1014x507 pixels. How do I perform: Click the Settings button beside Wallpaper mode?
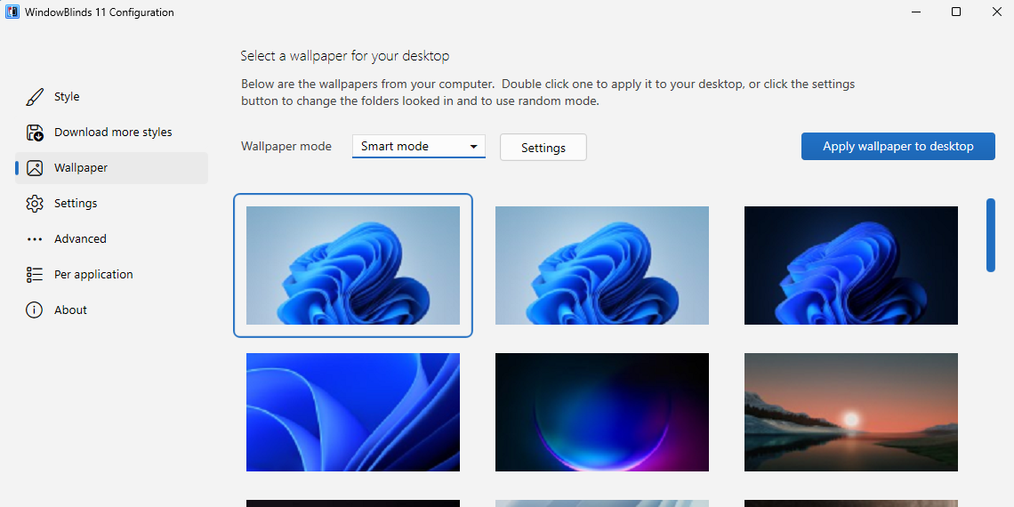(543, 148)
